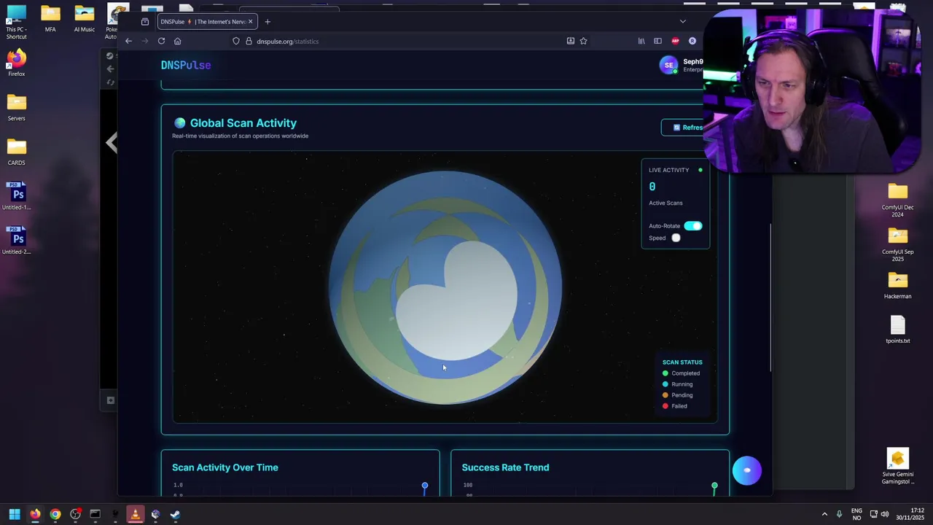
Task: Click the Firefox back arrow
Action: pyautogui.click(x=128, y=41)
